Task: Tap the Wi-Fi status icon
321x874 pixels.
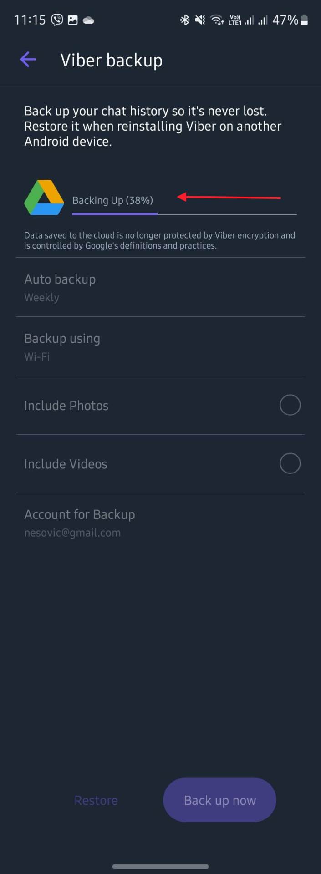Action: coord(217,20)
